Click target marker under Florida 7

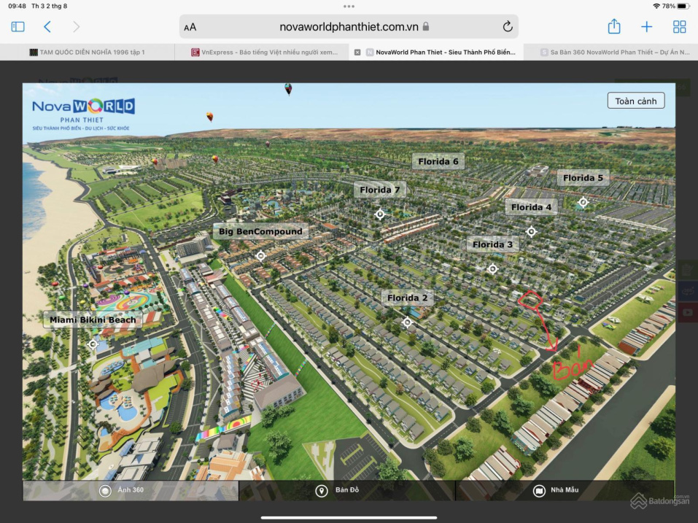(380, 214)
